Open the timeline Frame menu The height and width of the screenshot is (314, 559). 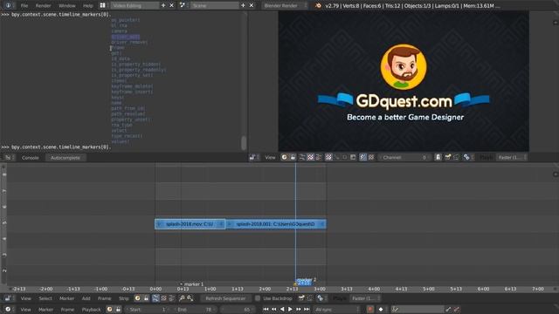pyautogui.click(x=67, y=310)
